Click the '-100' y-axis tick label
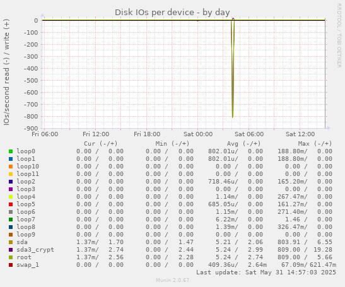 pyautogui.click(x=31, y=32)
